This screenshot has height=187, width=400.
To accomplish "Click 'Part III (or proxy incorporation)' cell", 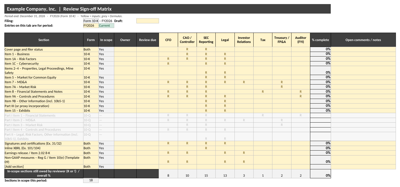I will click(x=44, y=106).
